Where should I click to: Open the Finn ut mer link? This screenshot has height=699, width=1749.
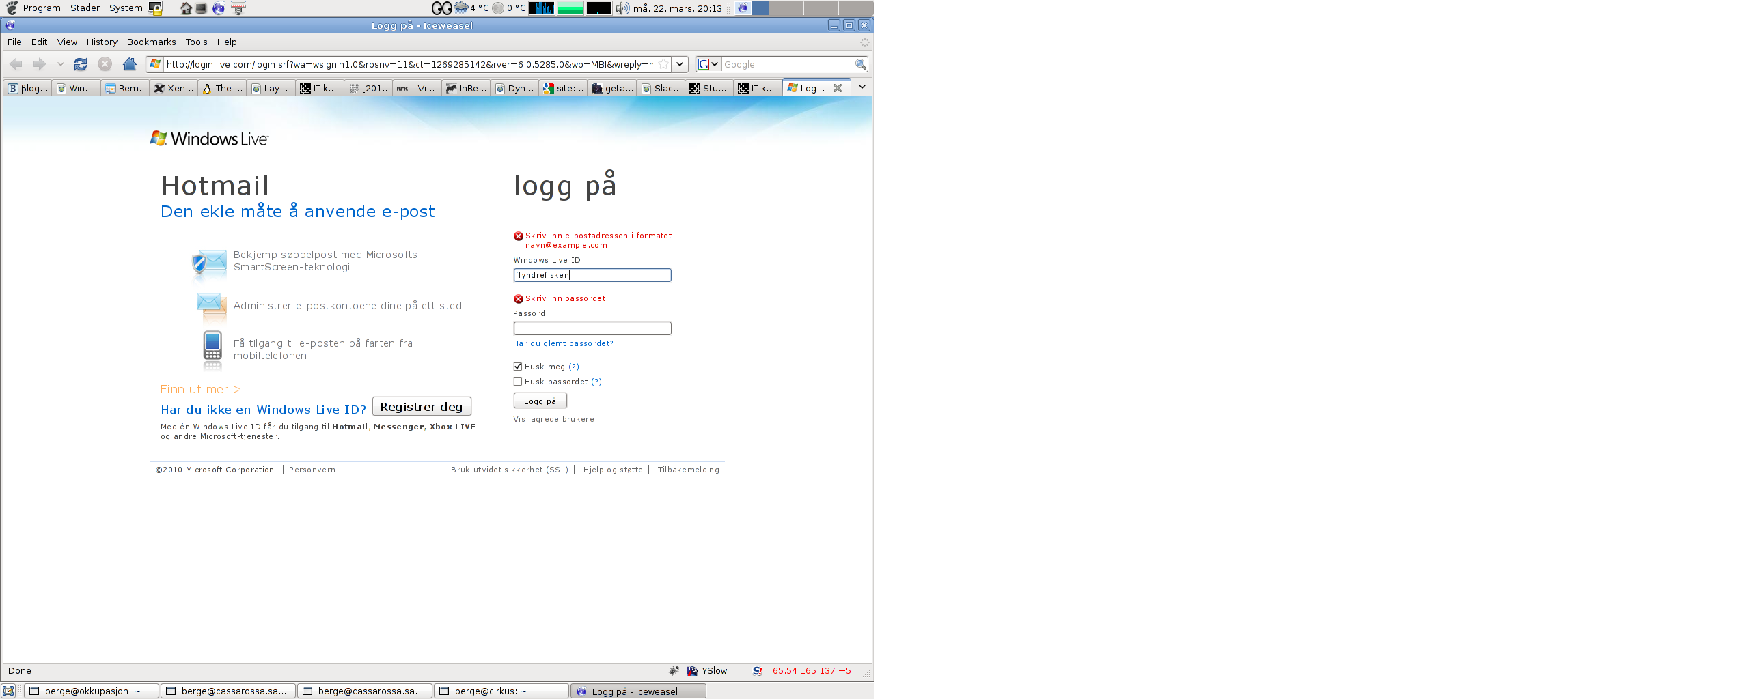click(x=200, y=389)
